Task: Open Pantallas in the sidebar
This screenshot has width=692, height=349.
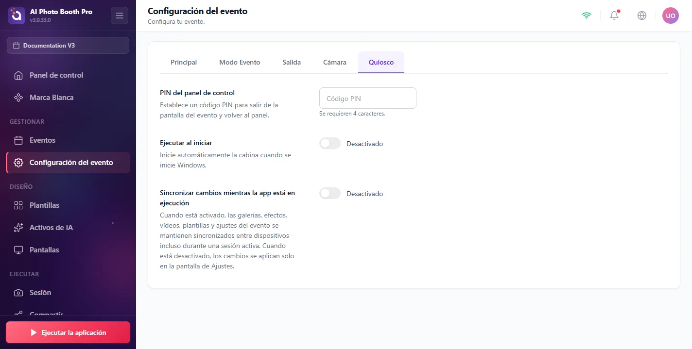Action: (68, 250)
